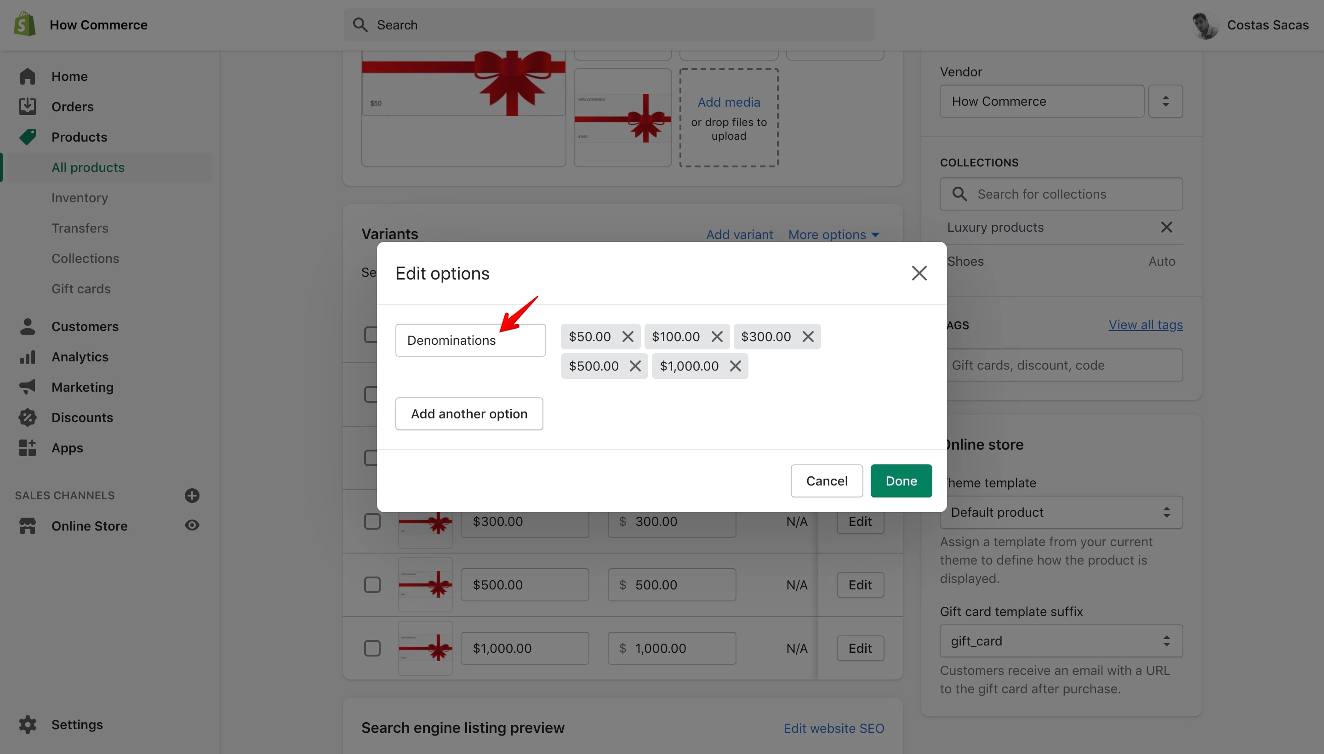Click the search magnifier icon in top bar
The image size is (1324, 754).
[x=360, y=25]
